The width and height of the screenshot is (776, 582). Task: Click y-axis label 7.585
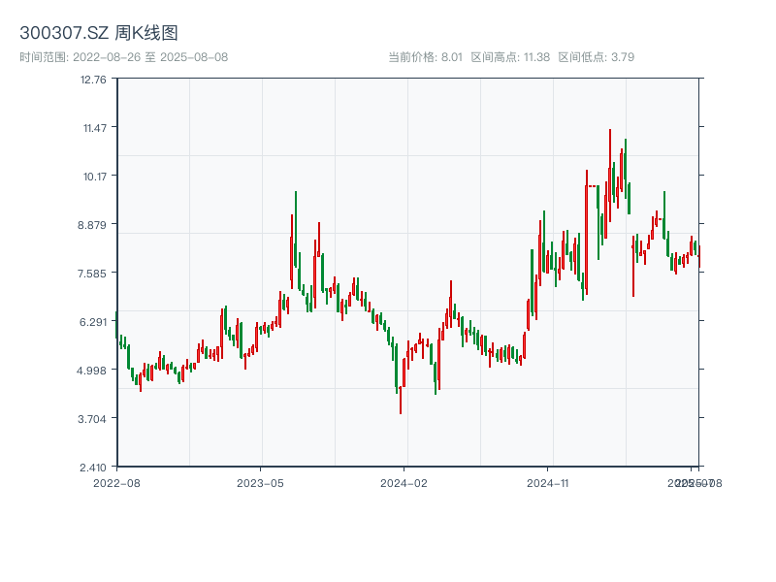click(x=91, y=274)
